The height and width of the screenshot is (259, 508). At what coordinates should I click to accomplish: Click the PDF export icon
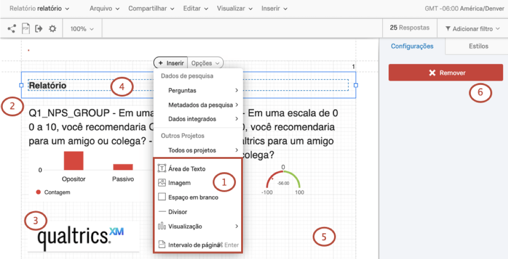25,29
